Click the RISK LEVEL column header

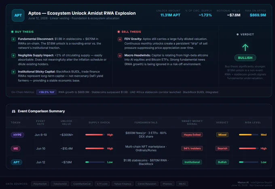[253, 123]
